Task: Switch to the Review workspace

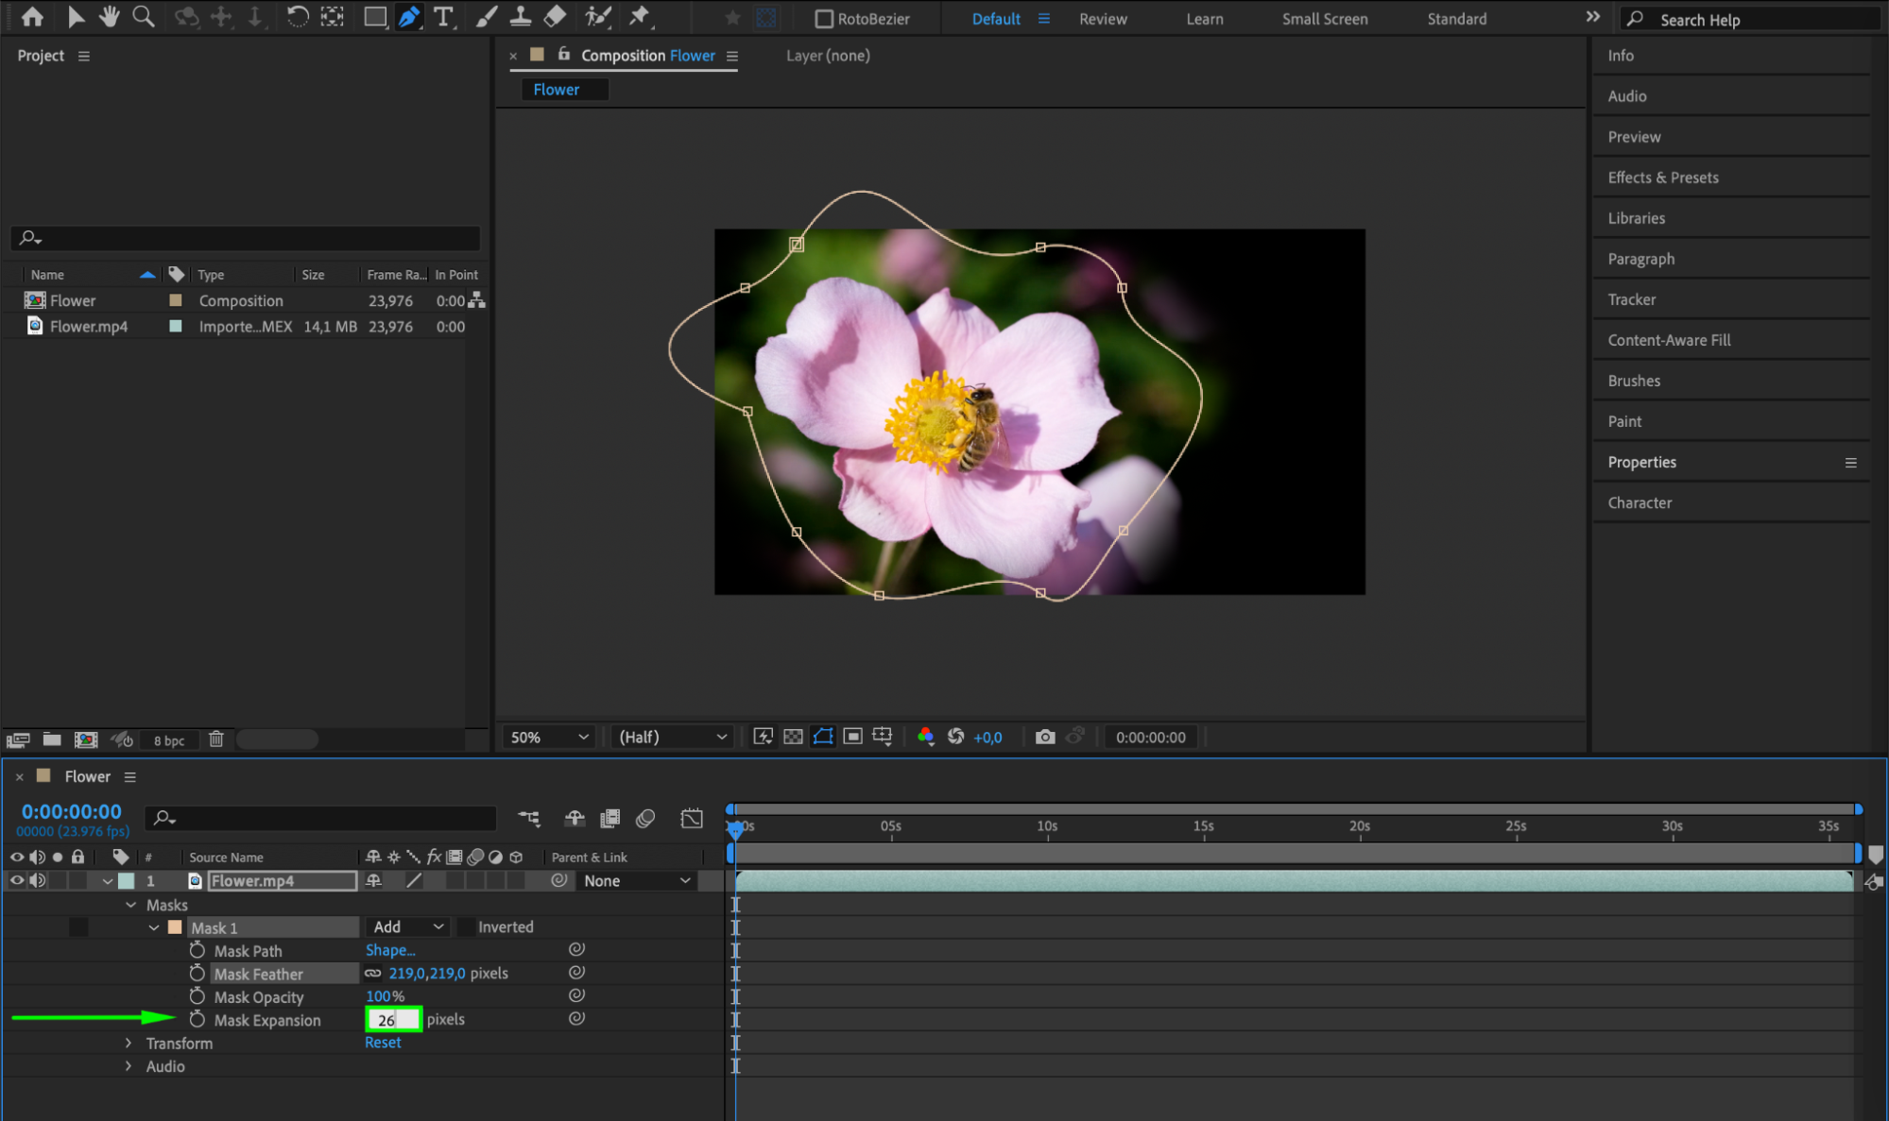Action: click(x=1103, y=19)
